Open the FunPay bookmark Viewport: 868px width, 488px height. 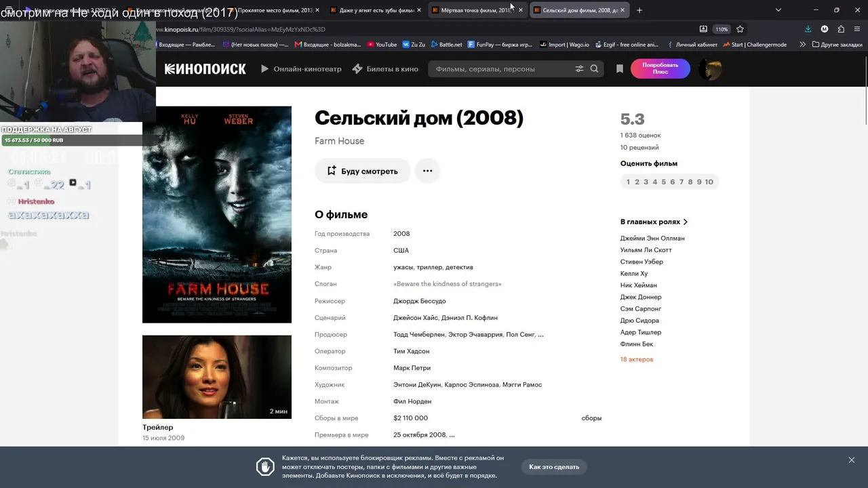(500, 45)
